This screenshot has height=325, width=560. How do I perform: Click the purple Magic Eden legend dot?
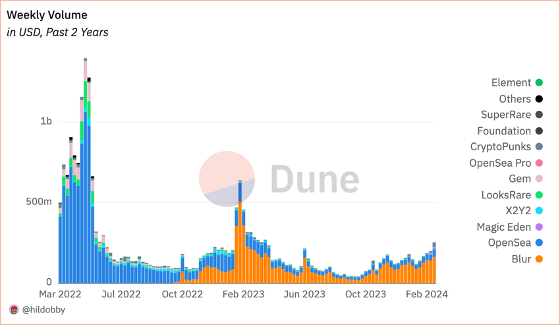[539, 227]
